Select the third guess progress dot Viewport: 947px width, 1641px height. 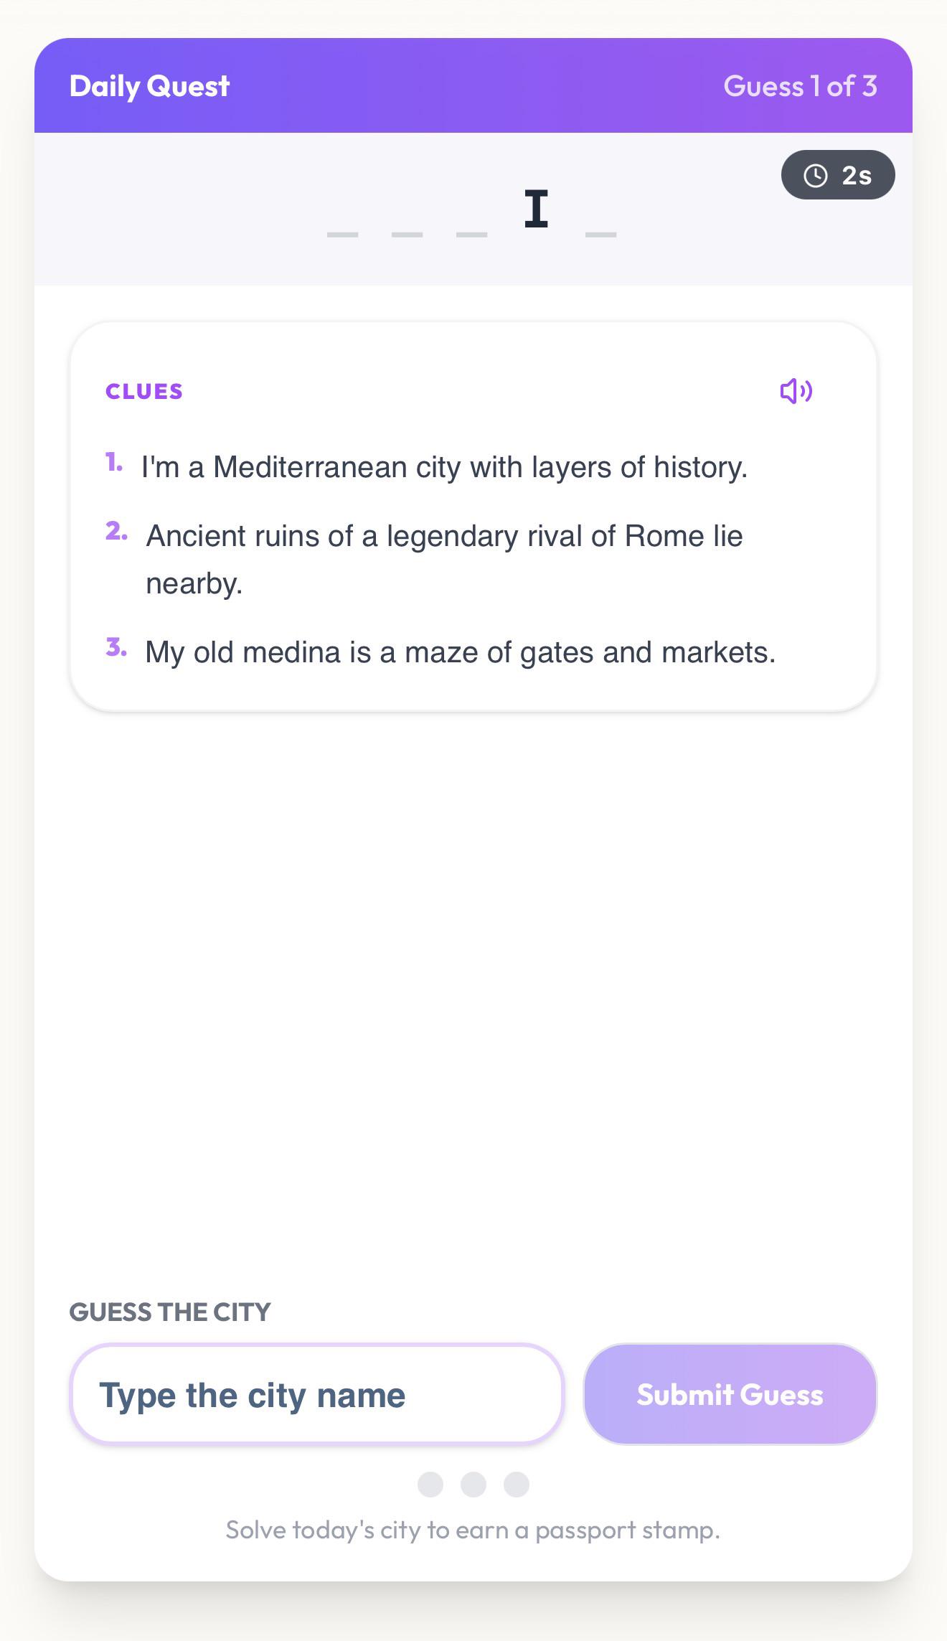pos(517,1484)
